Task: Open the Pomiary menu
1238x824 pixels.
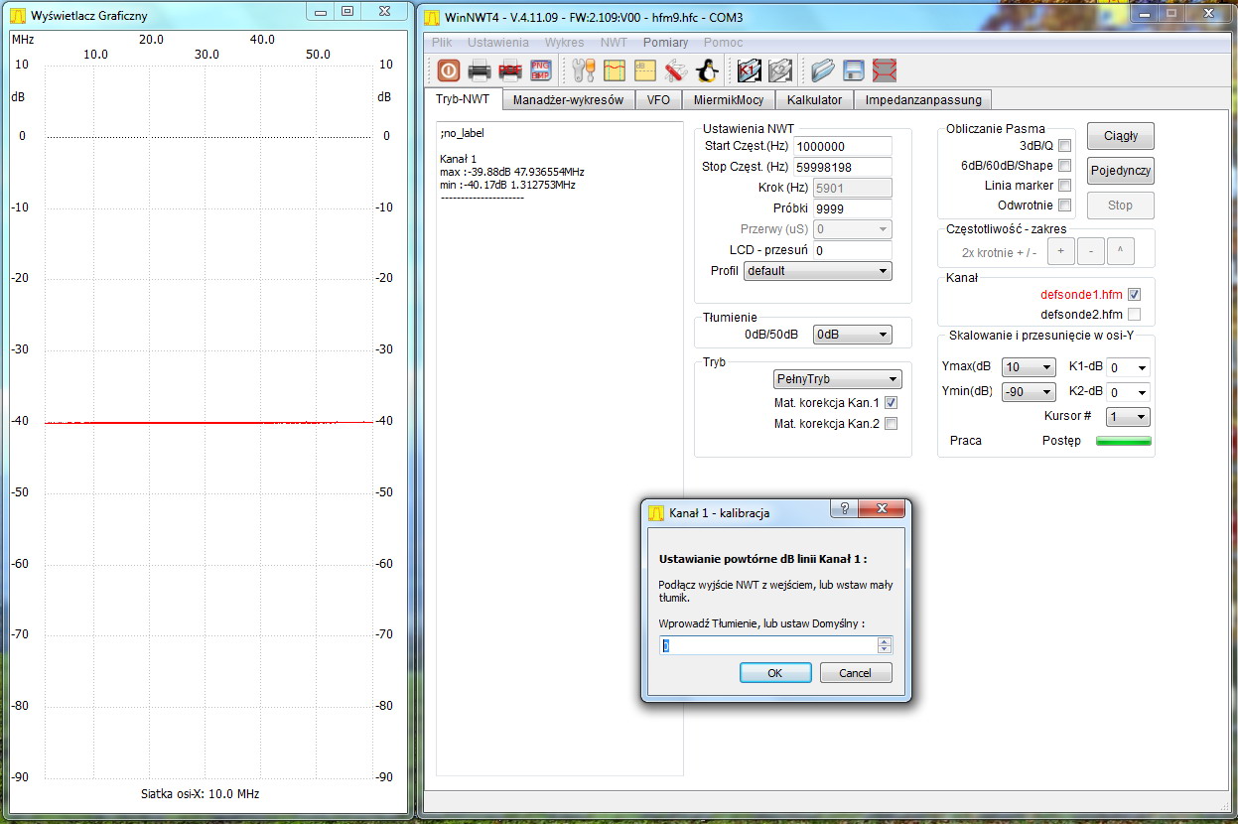Action: [x=665, y=43]
